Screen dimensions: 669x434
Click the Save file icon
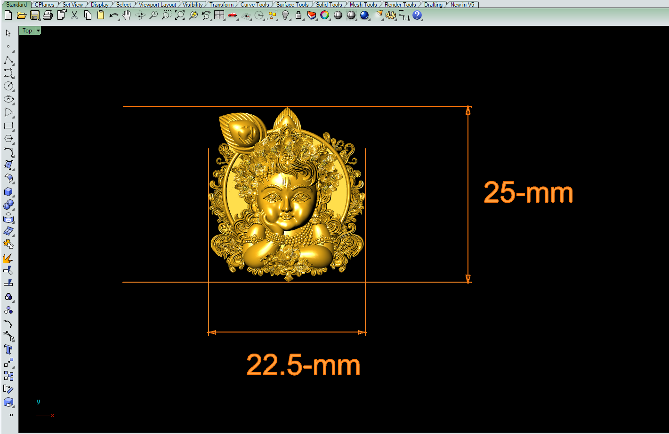coord(34,16)
